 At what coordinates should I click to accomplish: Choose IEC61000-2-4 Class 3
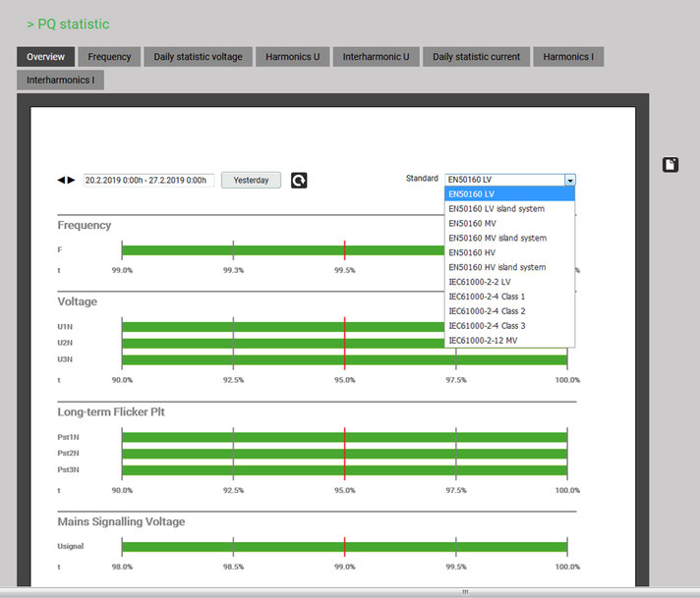point(509,326)
